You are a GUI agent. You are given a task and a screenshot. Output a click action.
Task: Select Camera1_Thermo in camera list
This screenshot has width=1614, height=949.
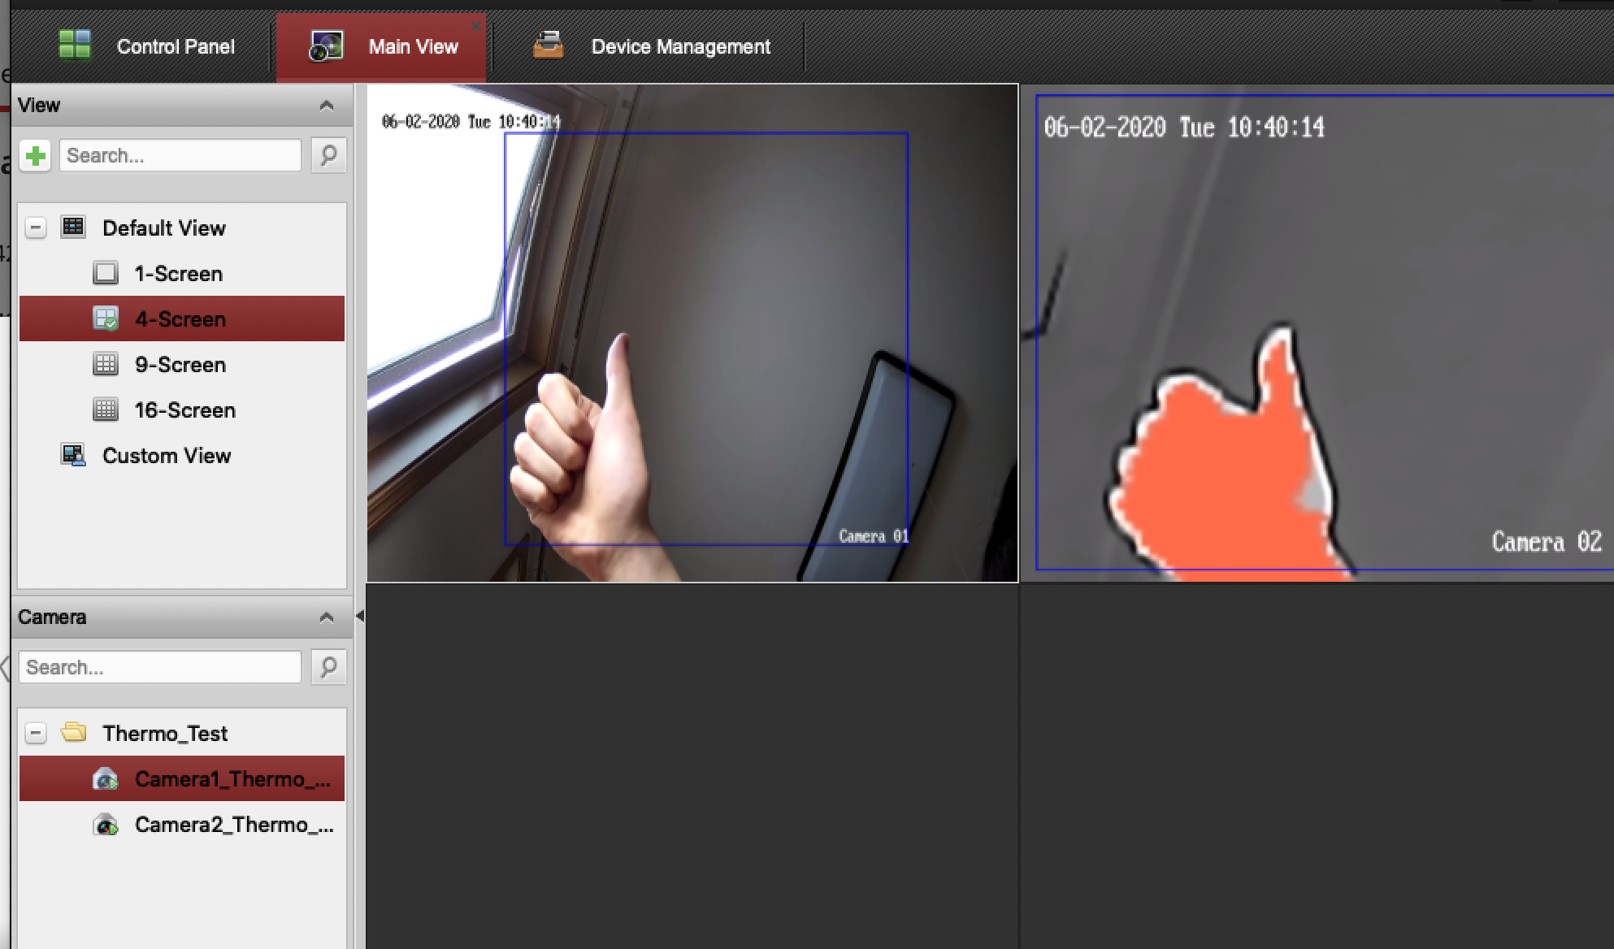tap(232, 778)
